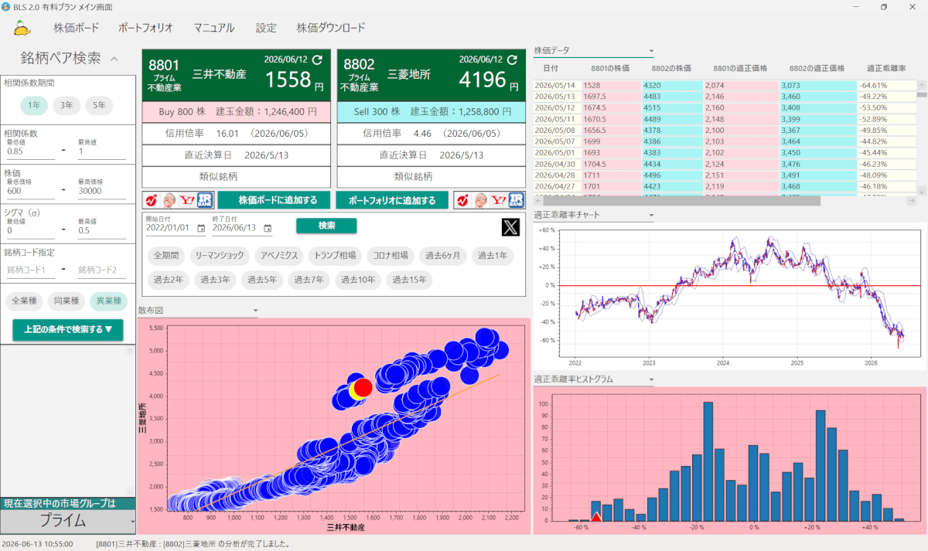Viewport: 928px width, 551px height.
Task: Open the 株価データ dropdown
Action: 593,50
